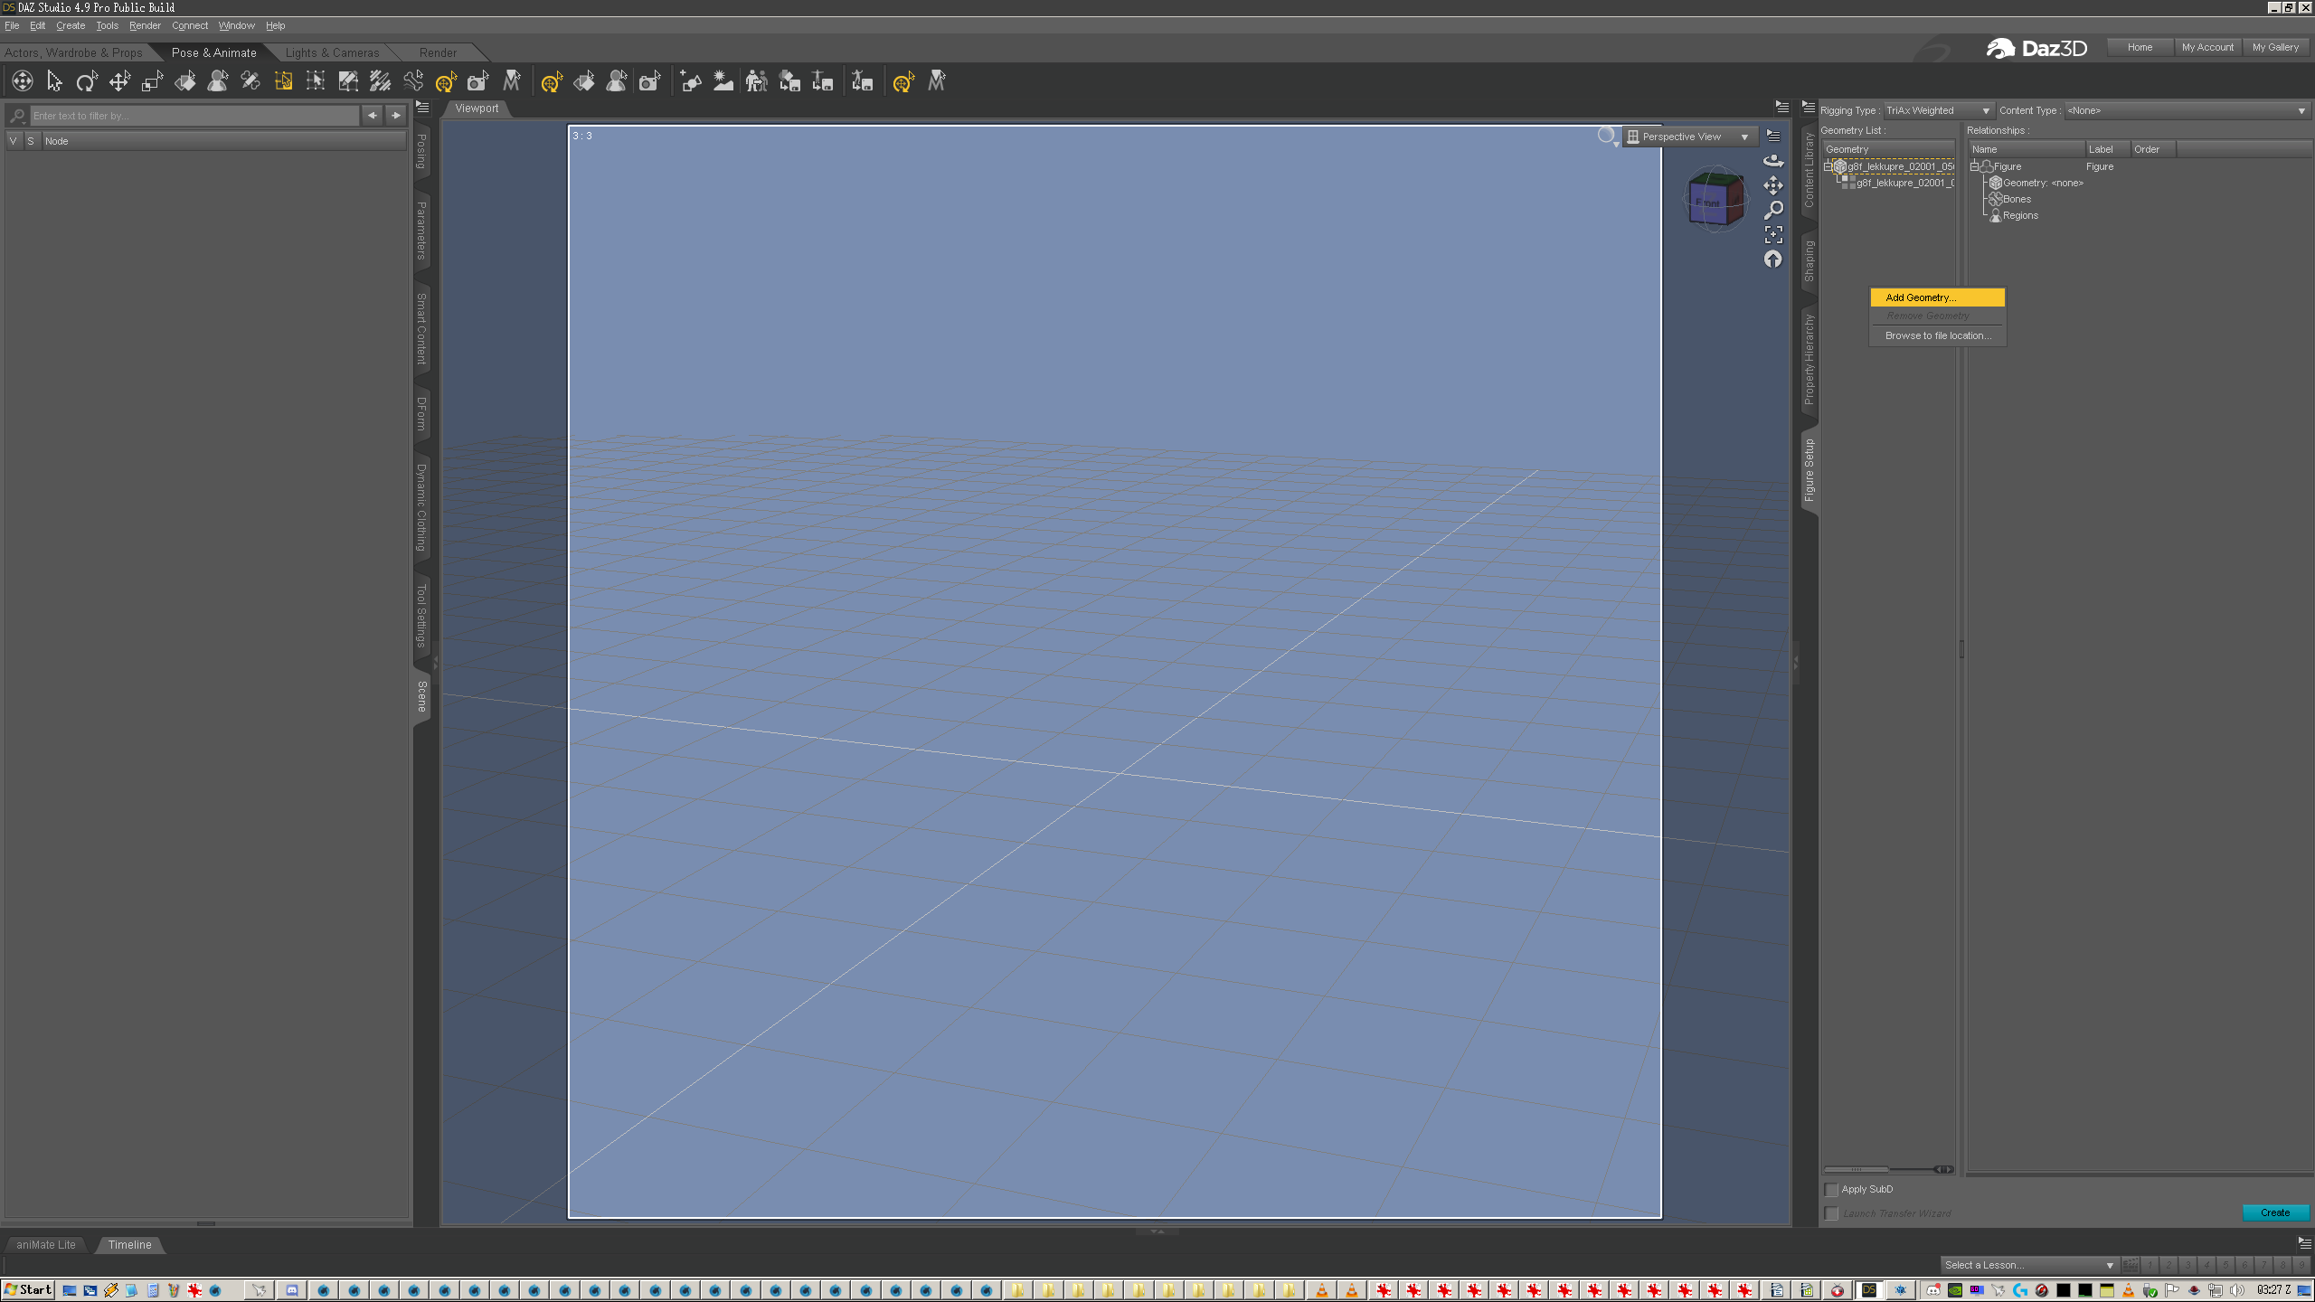Click the view cube's Front face

coord(1707,203)
